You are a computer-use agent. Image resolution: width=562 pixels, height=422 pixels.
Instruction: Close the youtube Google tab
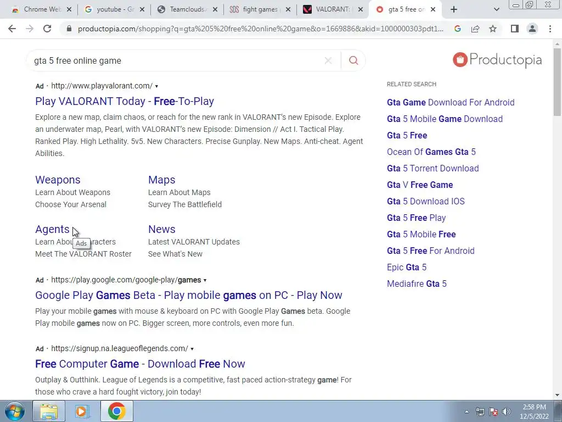click(142, 9)
